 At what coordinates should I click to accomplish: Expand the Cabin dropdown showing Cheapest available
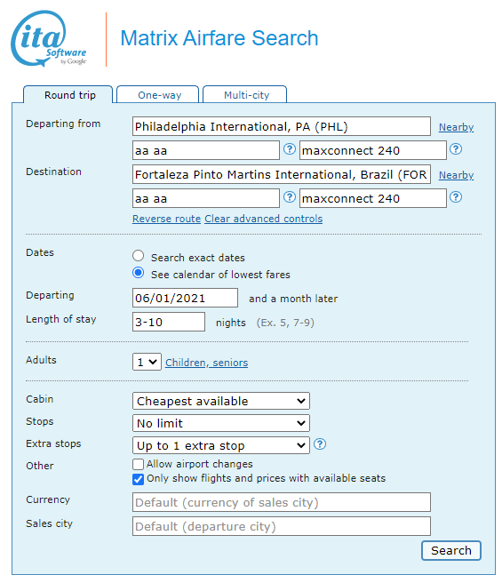pos(221,401)
